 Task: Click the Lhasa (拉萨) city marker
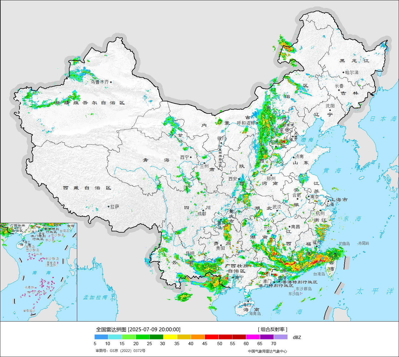coord(109,207)
